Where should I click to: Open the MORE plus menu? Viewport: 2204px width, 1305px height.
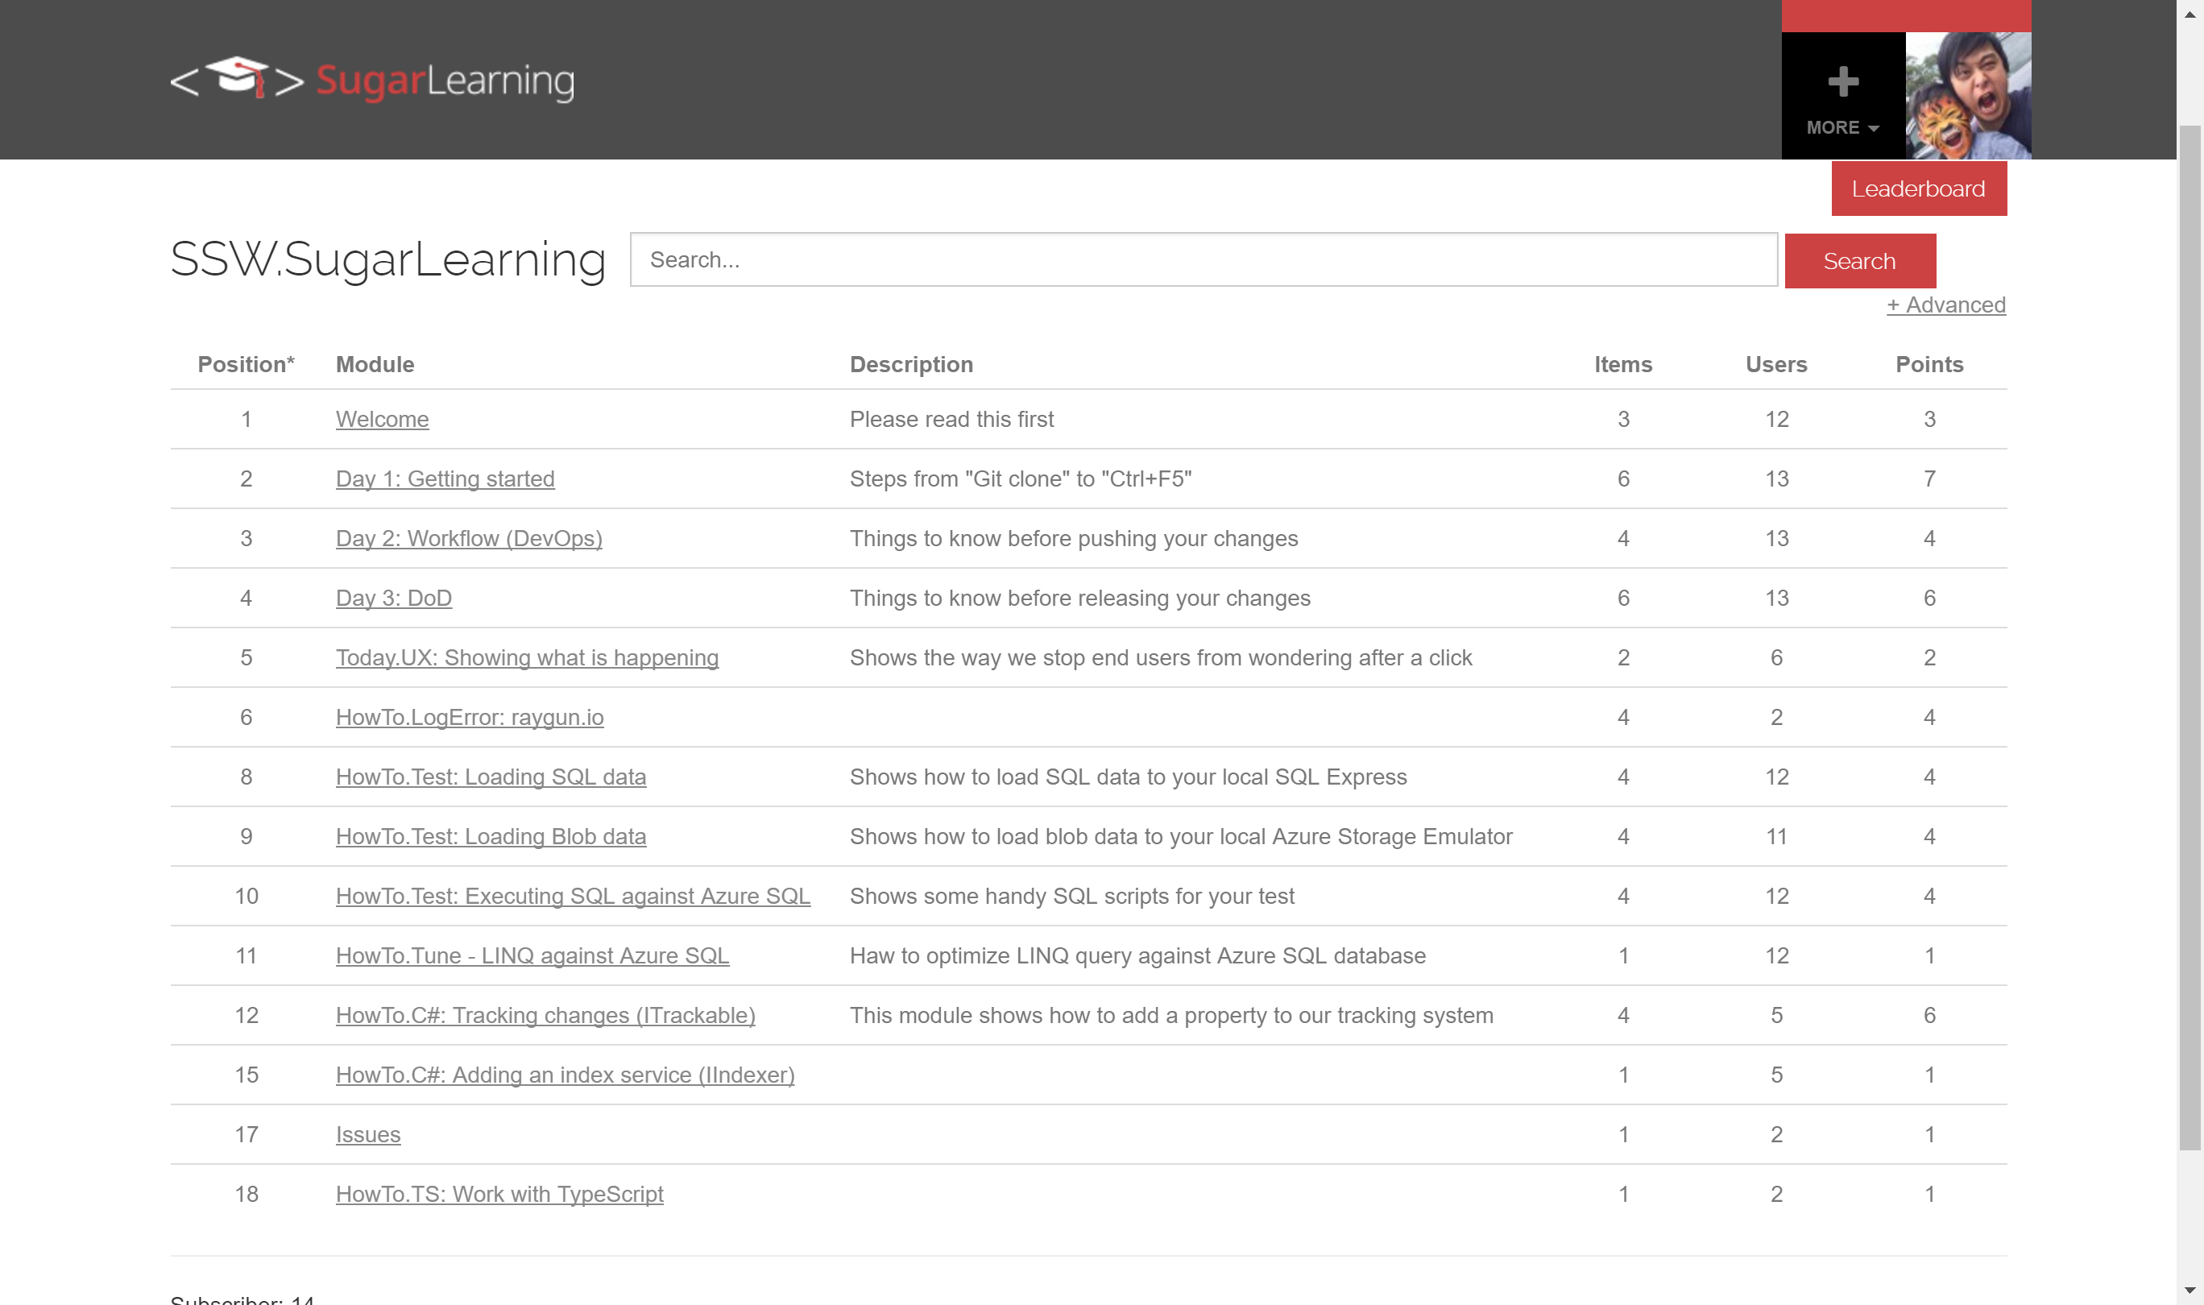1842,97
